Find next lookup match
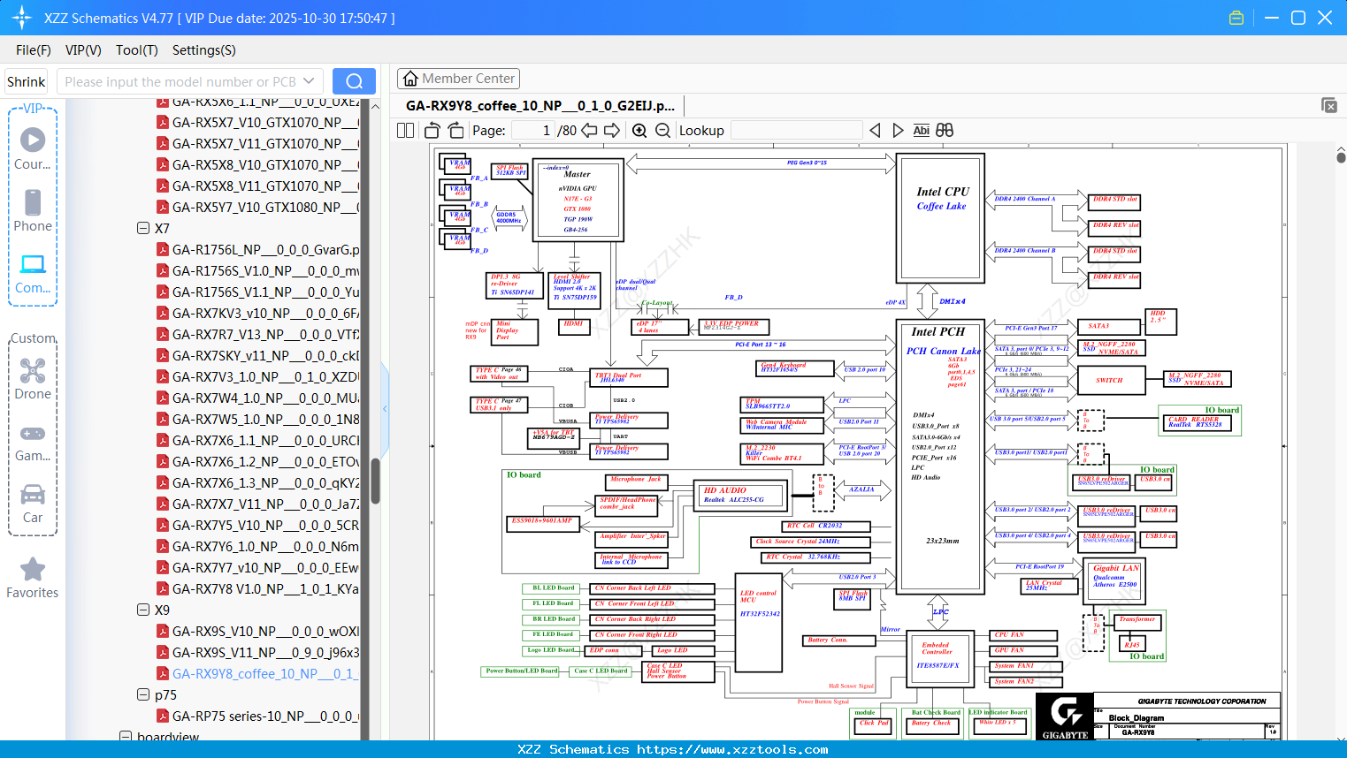Screen dimensions: 1347x758 pyautogui.click(x=898, y=130)
